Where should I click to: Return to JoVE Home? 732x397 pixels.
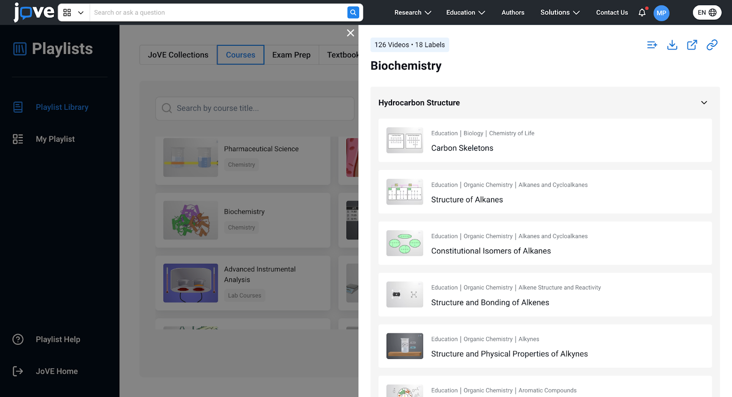pyautogui.click(x=45, y=371)
